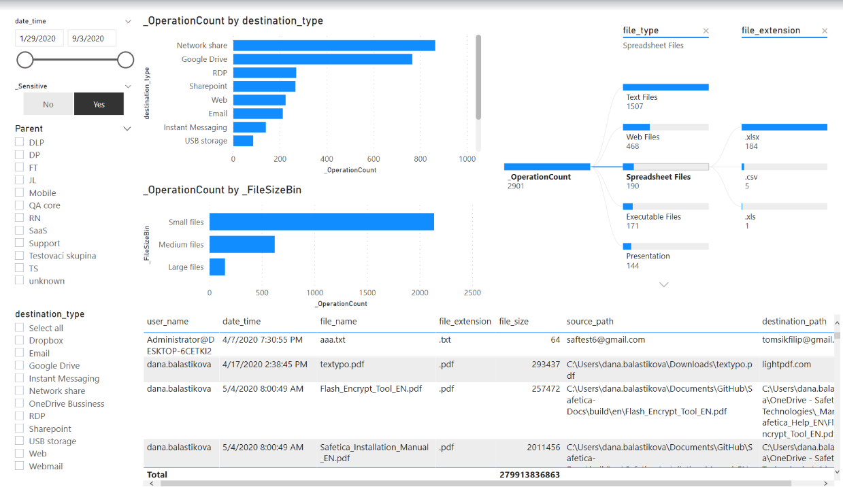The width and height of the screenshot is (843, 487).
Task: Sort table by file_size column header
Action: point(513,321)
